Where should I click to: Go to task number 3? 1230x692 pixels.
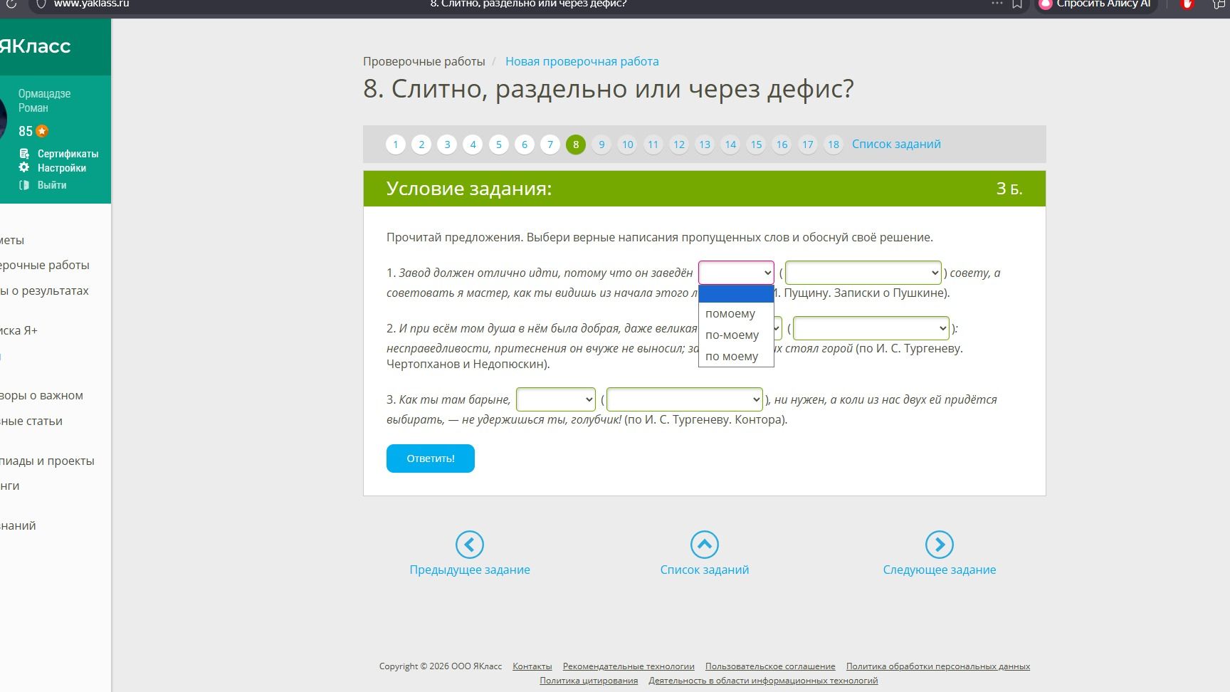[x=447, y=145]
